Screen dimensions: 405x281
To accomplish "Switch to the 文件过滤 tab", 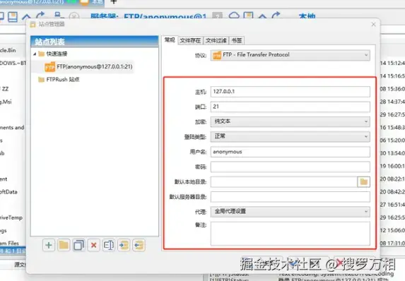I will pyautogui.click(x=216, y=40).
